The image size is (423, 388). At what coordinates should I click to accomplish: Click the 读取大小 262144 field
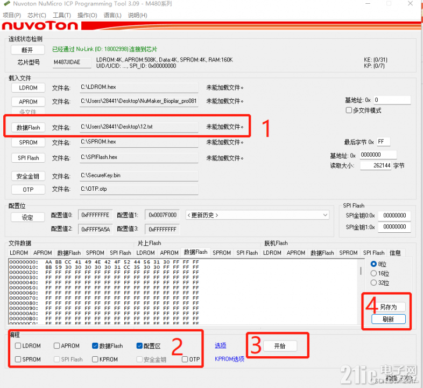pyautogui.click(x=375, y=165)
